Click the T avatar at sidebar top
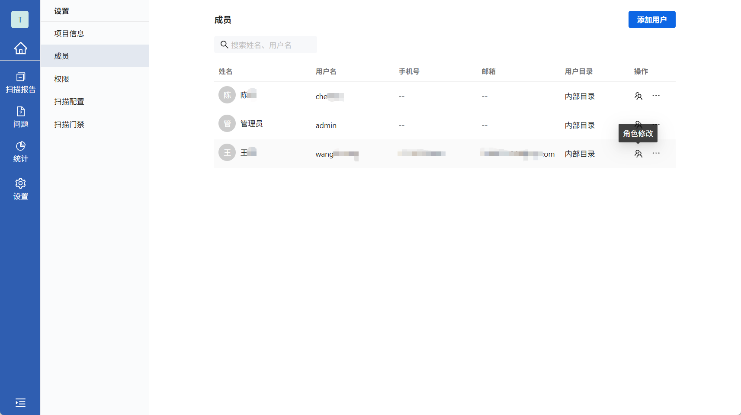Viewport: 741px width, 415px height. 19,19
